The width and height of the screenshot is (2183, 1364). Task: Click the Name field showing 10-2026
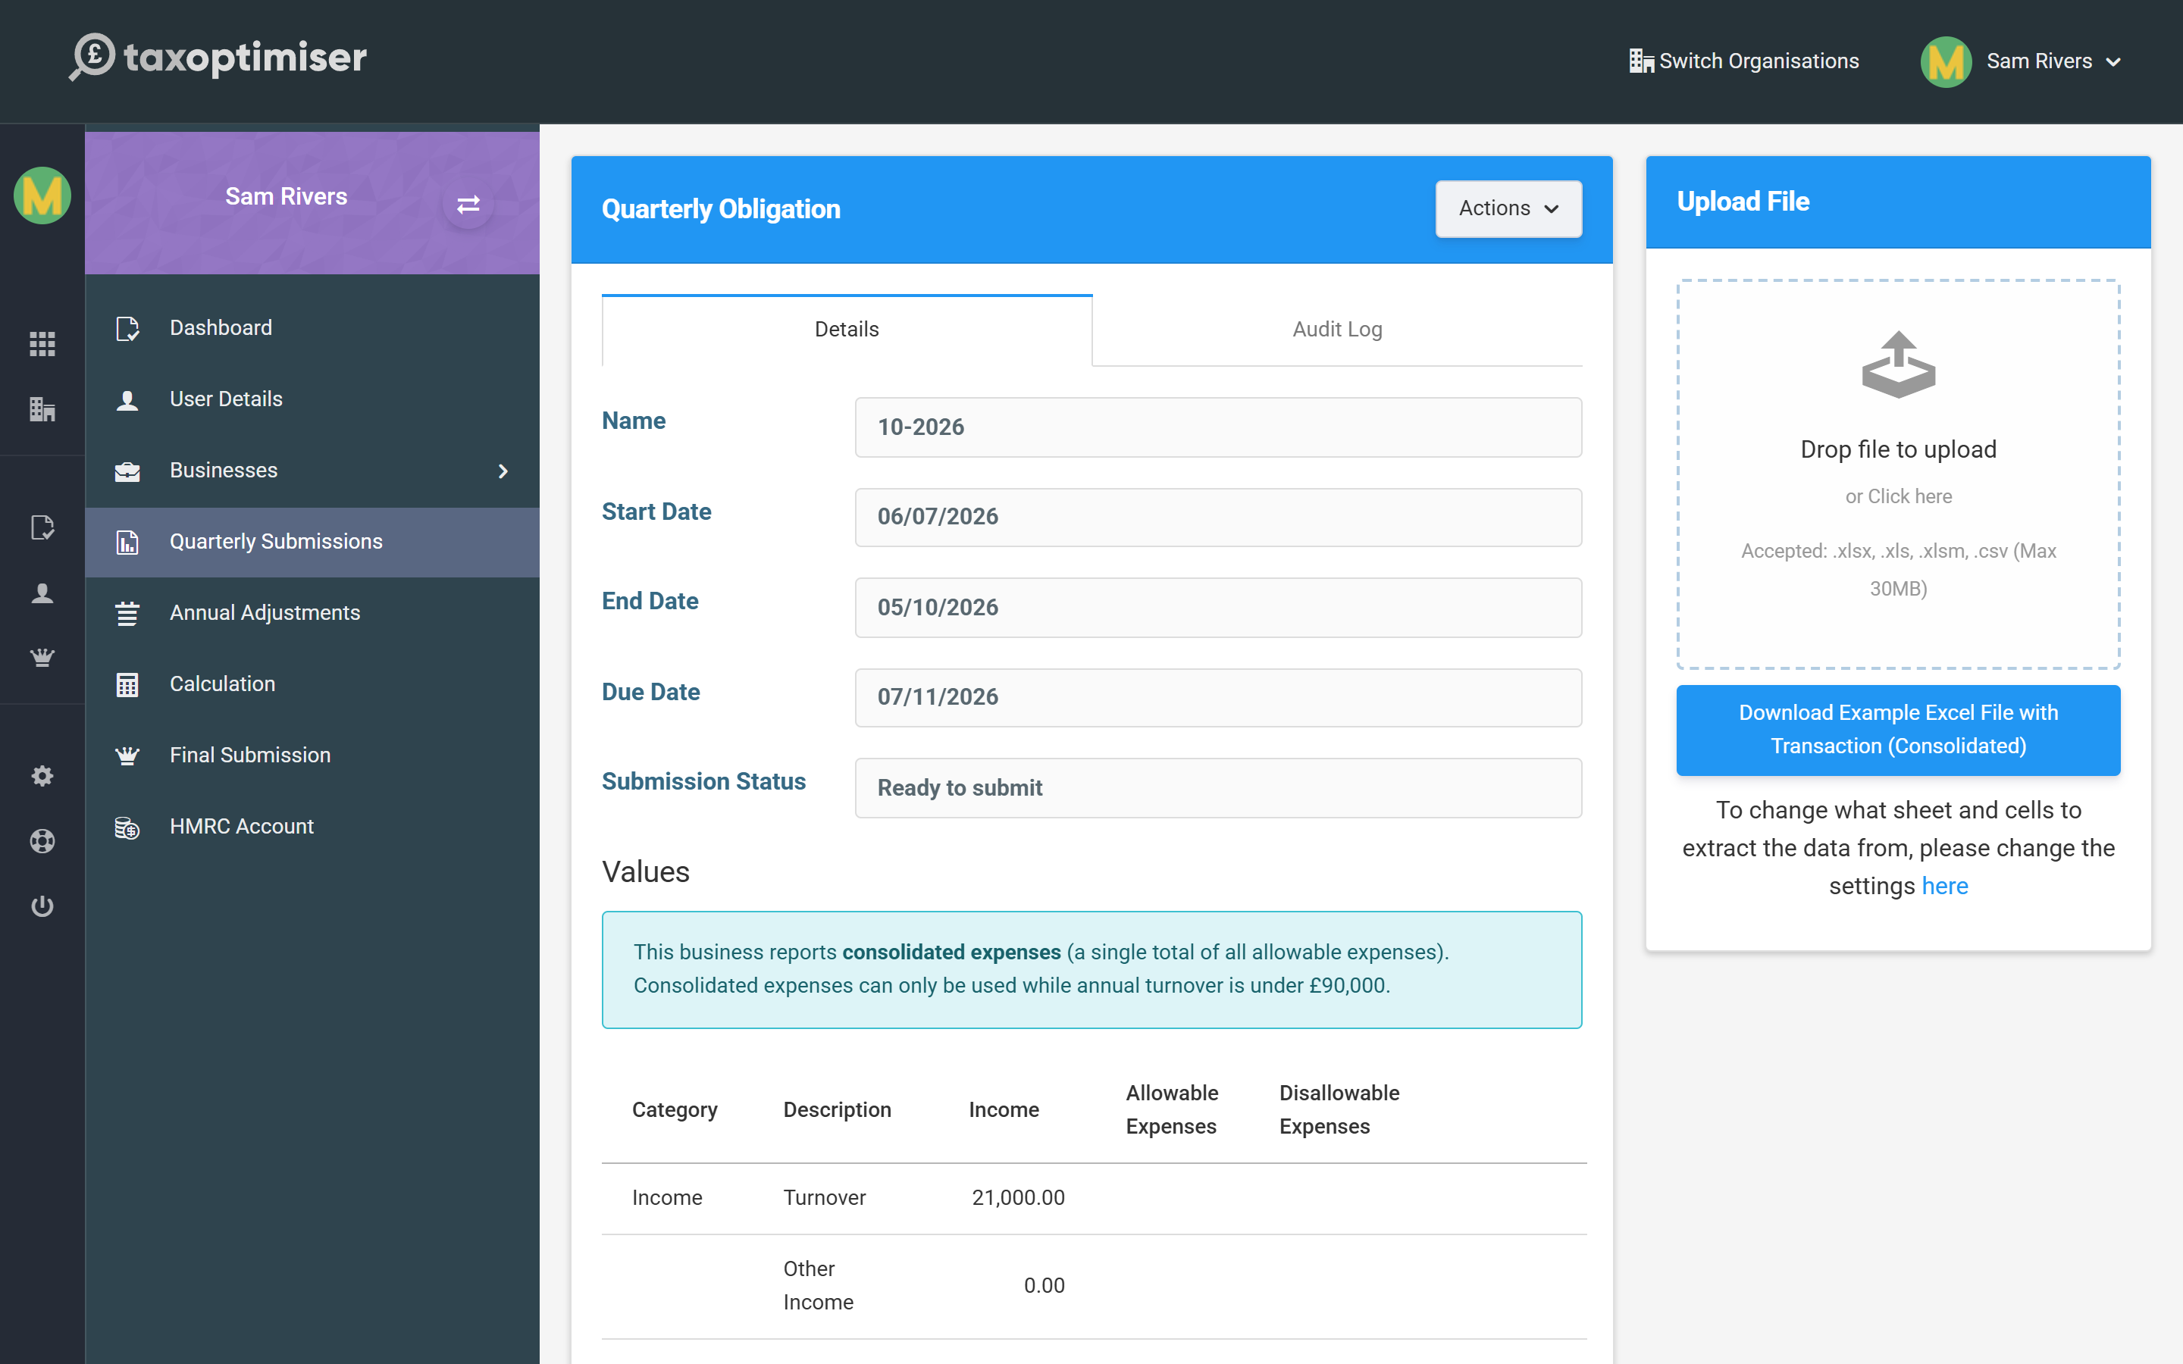click(1218, 427)
